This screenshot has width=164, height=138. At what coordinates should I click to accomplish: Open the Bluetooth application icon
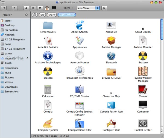click(111, 56)
